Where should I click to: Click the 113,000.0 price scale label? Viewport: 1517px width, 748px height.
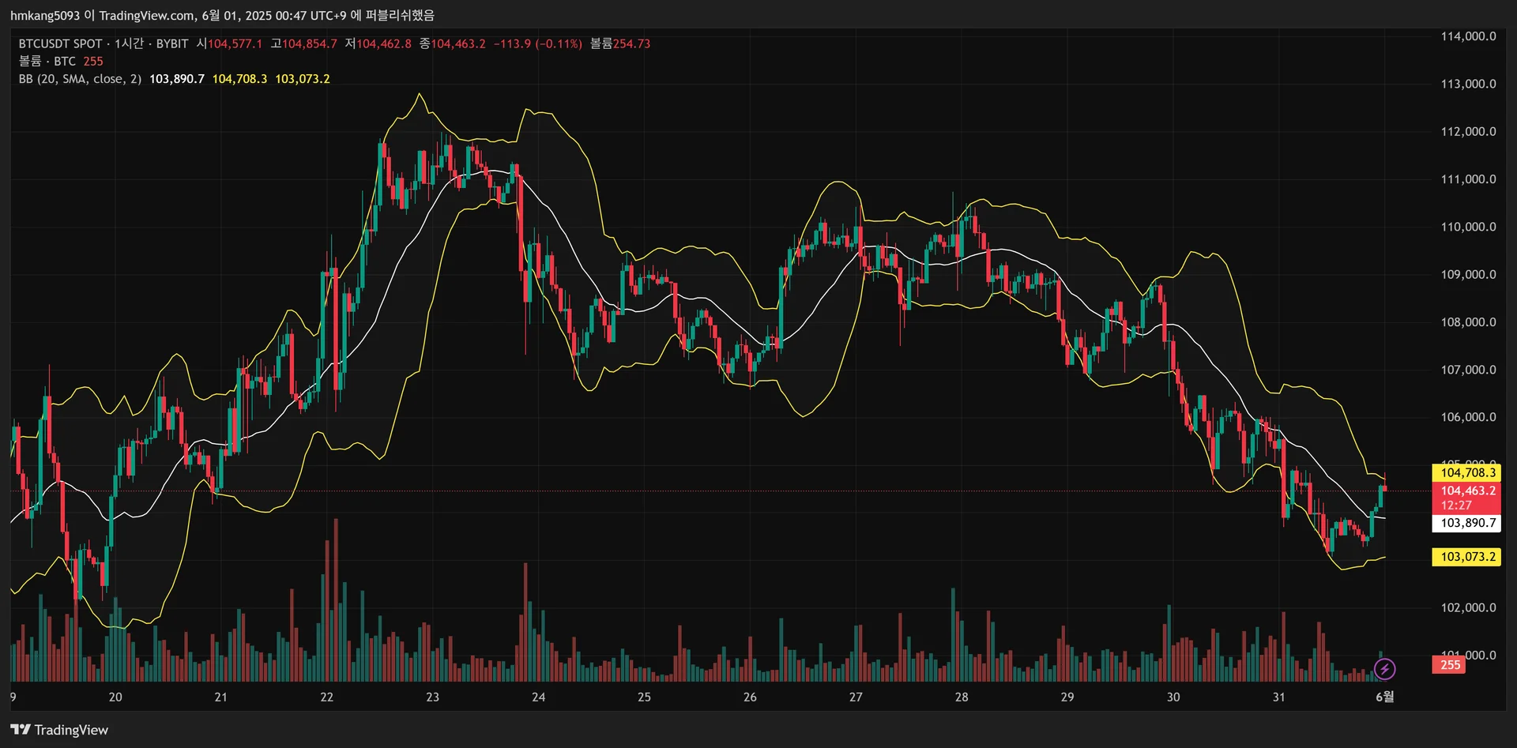pyautogui.click(x=1468, y=84)
